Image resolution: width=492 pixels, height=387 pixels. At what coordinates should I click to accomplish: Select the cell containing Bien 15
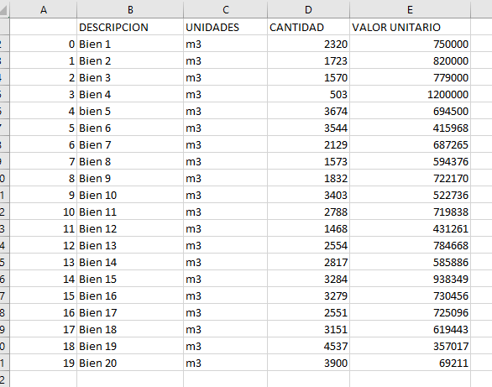pyautogui.click(x=130, y=279)
